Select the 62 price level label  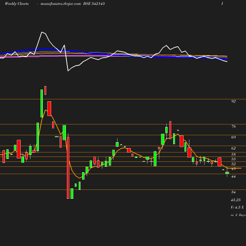pos(234,148)
